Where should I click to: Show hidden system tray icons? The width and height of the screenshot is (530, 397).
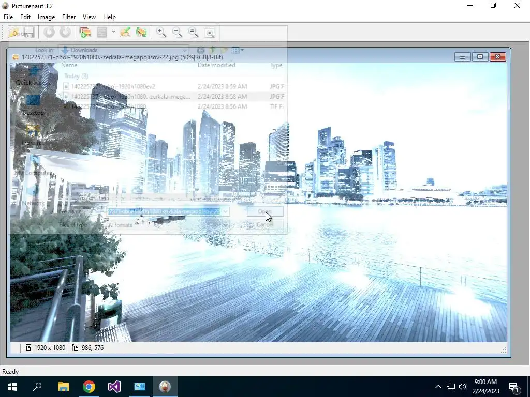coord(438,387)
